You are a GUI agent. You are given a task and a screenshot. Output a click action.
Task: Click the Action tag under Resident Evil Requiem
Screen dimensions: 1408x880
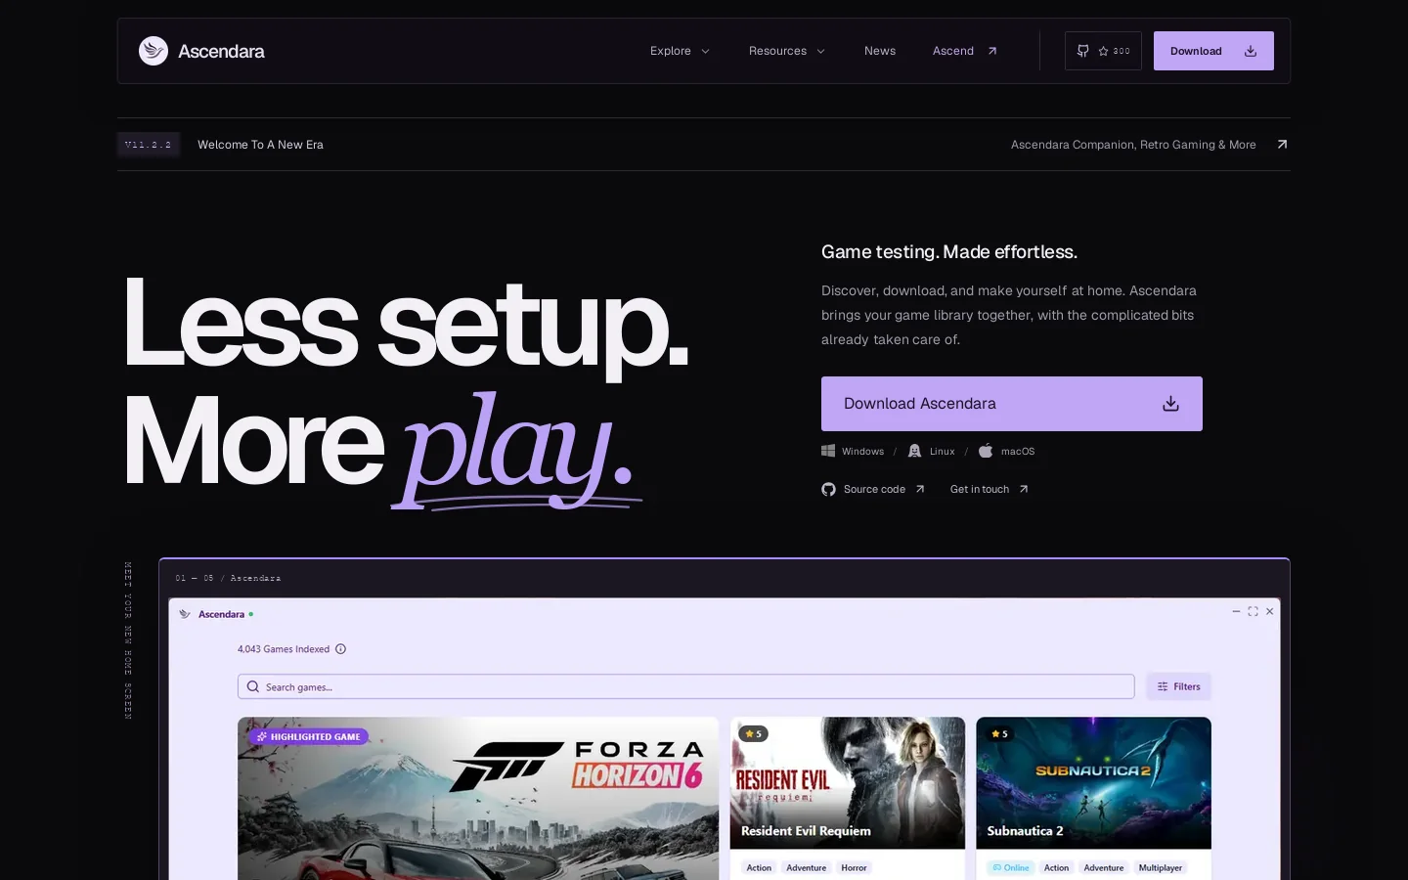[x=759, y=867]
